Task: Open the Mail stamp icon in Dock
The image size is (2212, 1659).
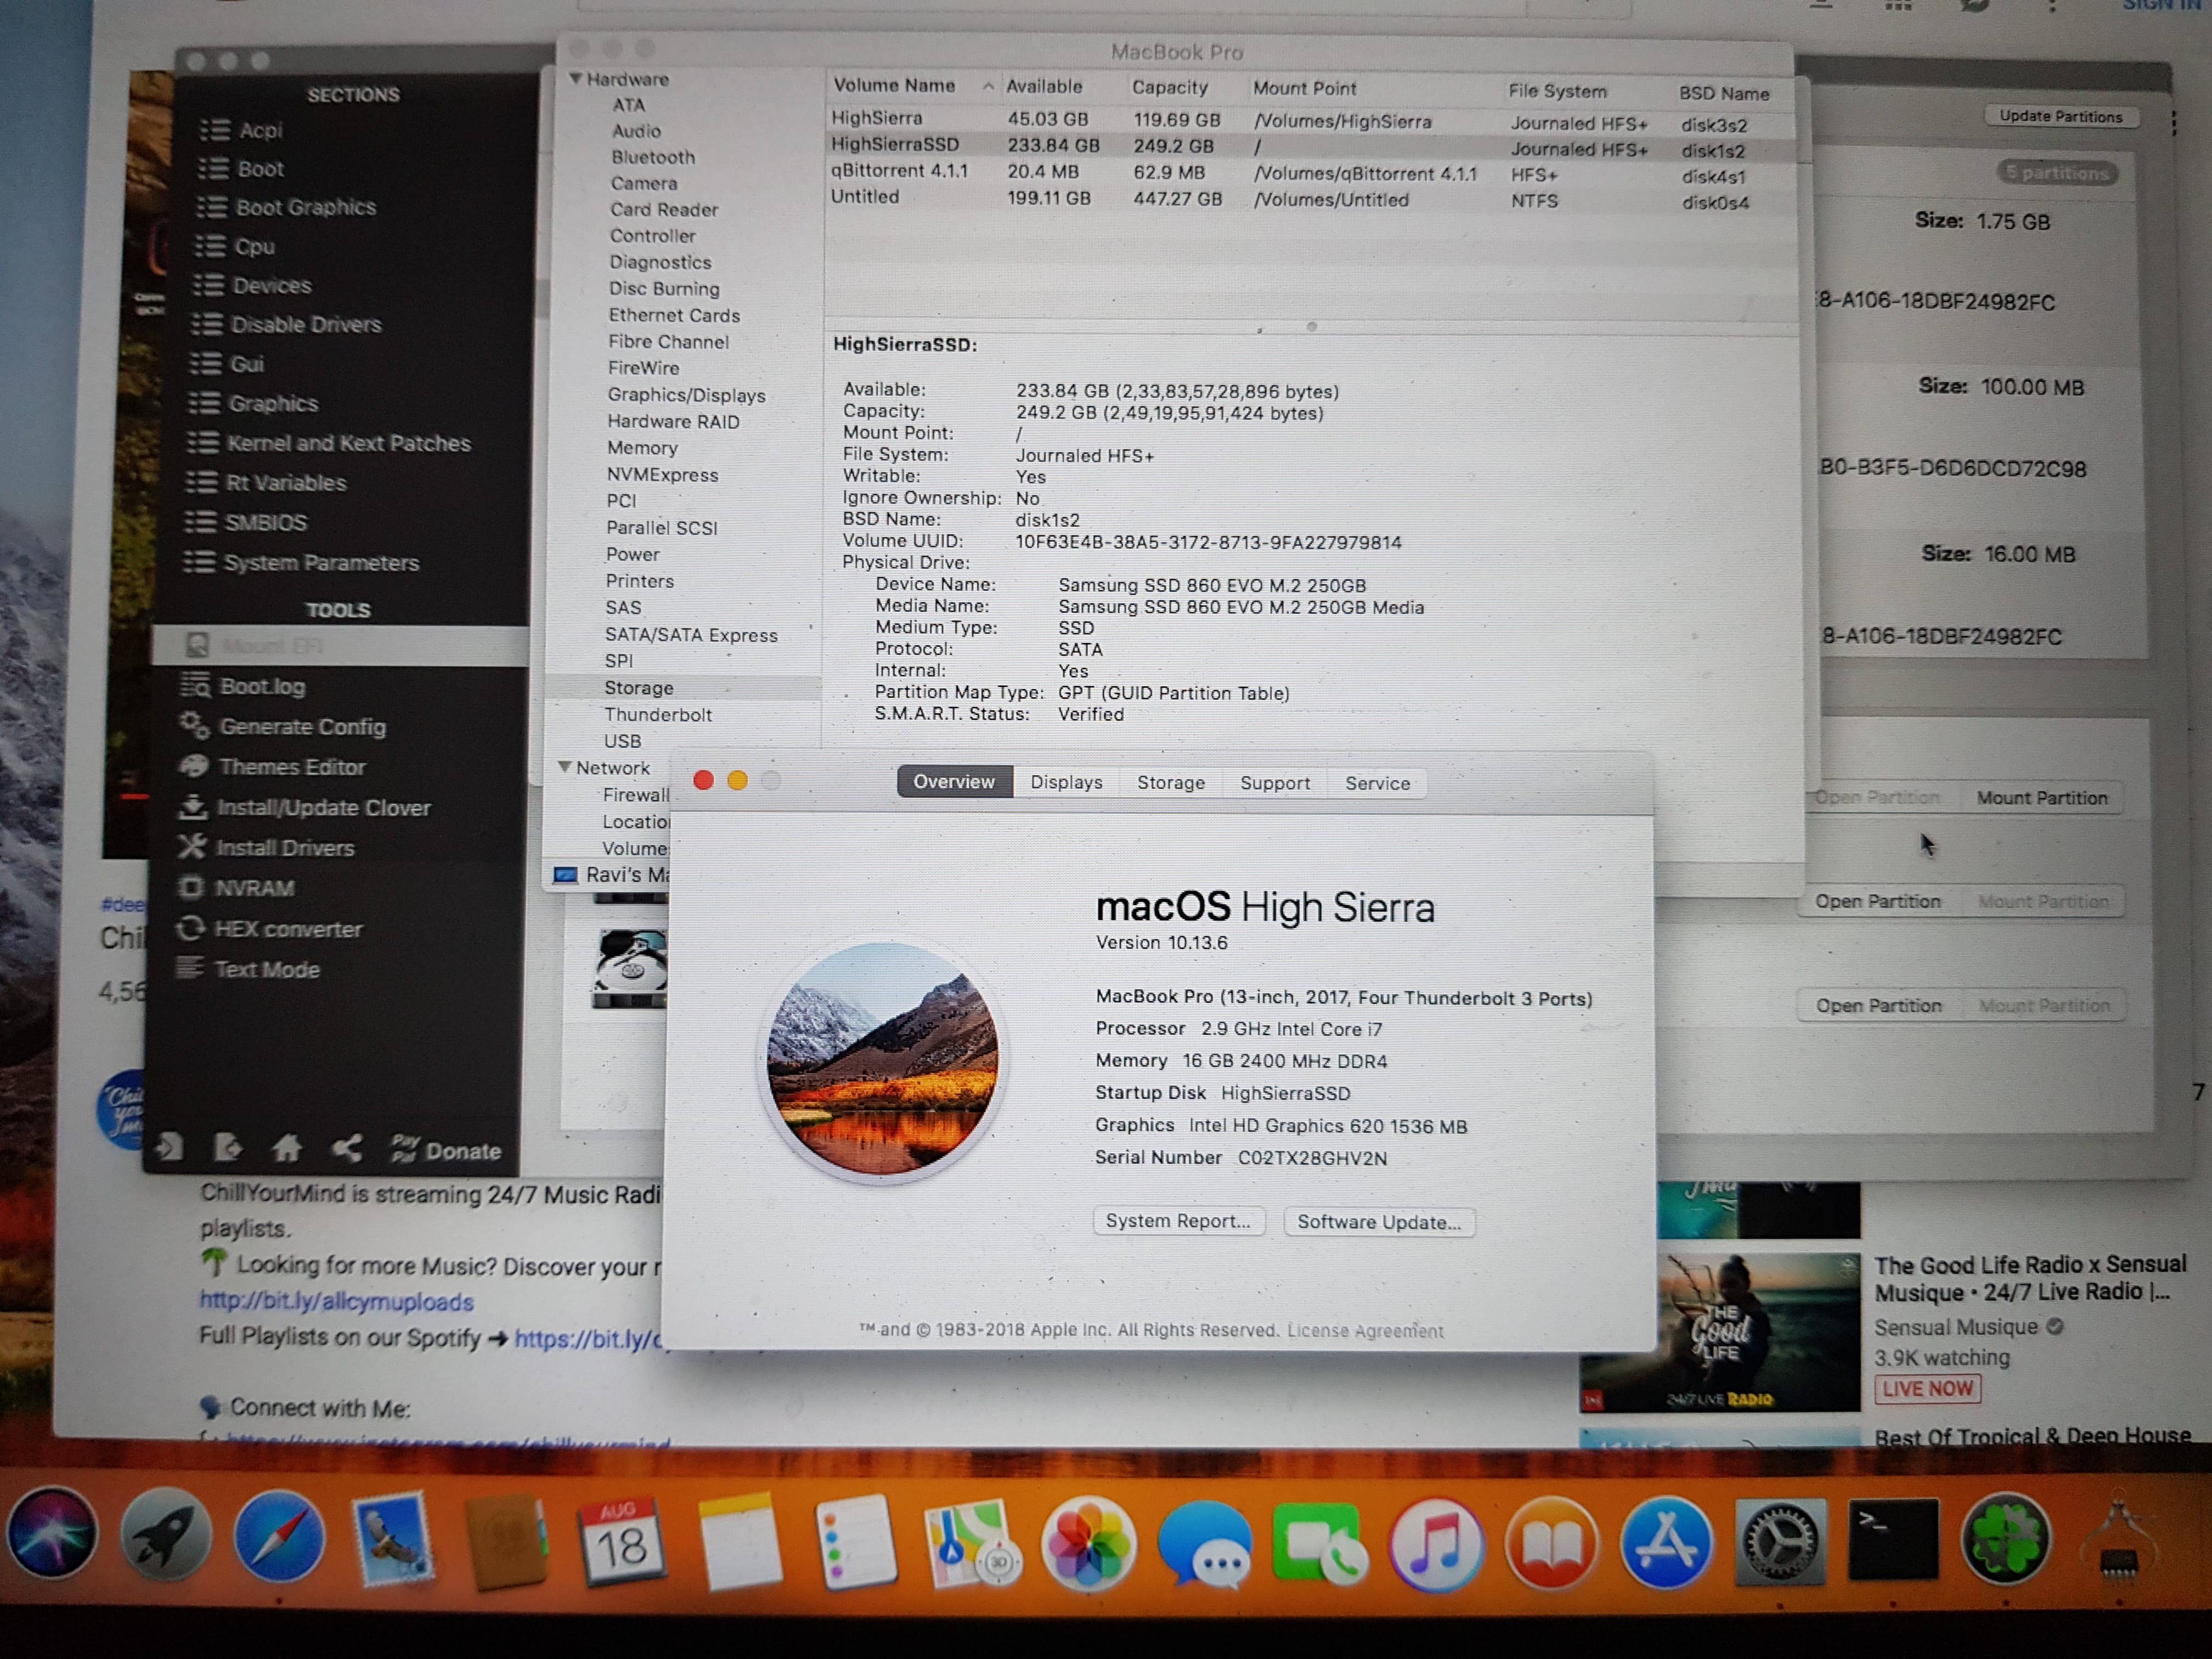Action: click(393, 1538)
